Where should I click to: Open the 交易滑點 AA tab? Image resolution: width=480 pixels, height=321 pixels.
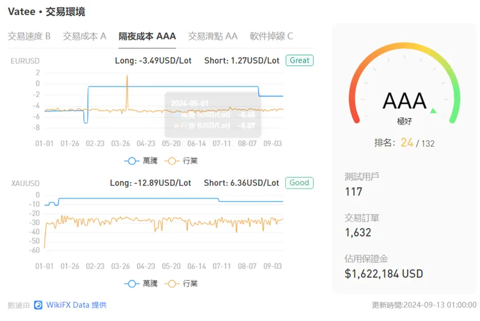point(213,37)
